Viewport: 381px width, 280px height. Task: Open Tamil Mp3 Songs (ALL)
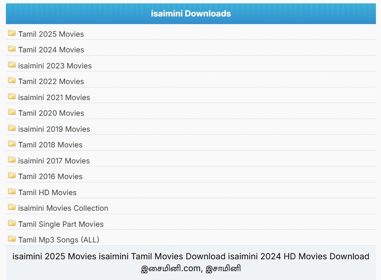(x=59, y=240)
